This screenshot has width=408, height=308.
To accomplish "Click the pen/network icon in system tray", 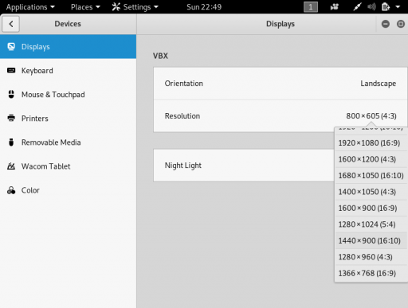I will tap(357, 7).
